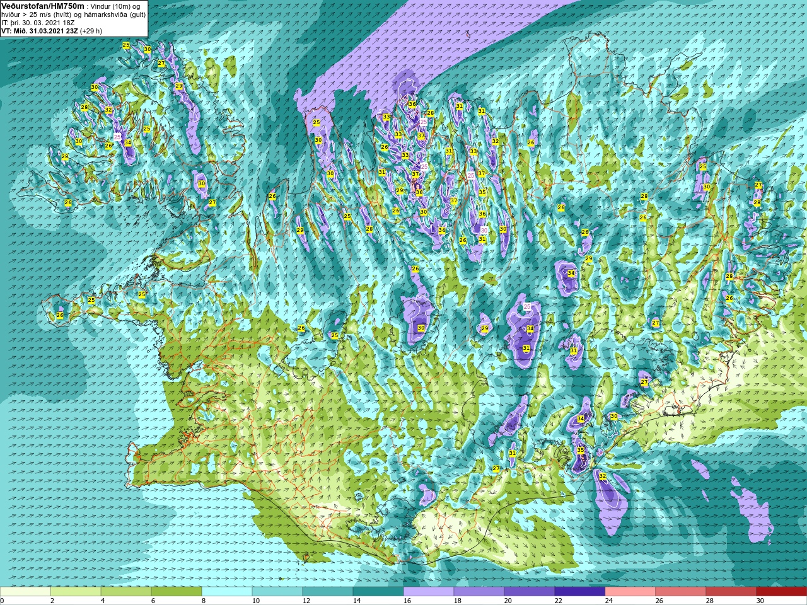Click the light pink 24–26 legend swatch
This screenshot has height=605, width=807.
(630, 592)
